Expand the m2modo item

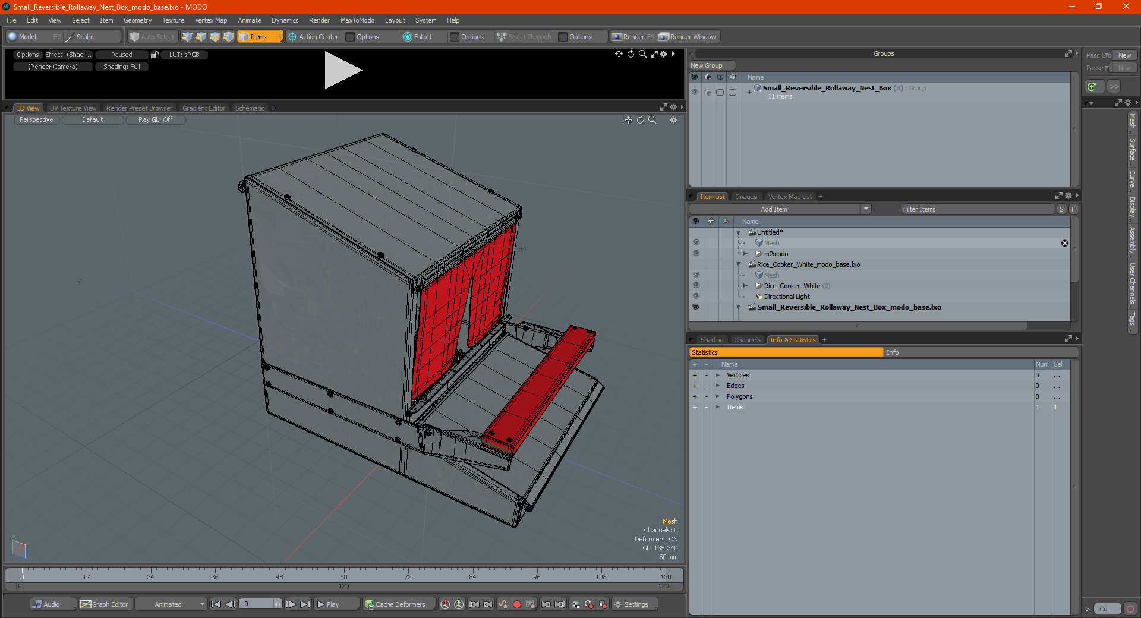pyautogui.click(x=745, y=254)
